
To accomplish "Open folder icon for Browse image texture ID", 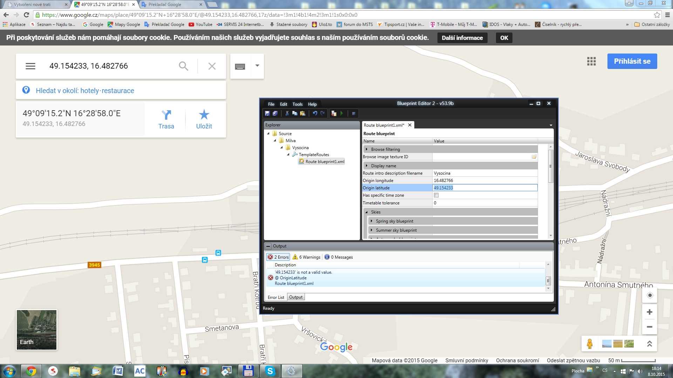I will coord(534,157).
